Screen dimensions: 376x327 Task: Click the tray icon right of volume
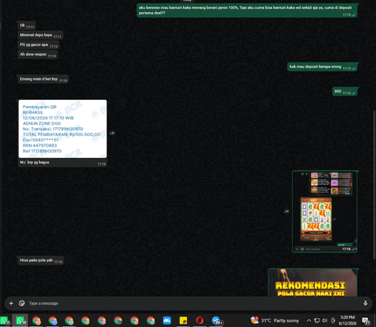333,320
